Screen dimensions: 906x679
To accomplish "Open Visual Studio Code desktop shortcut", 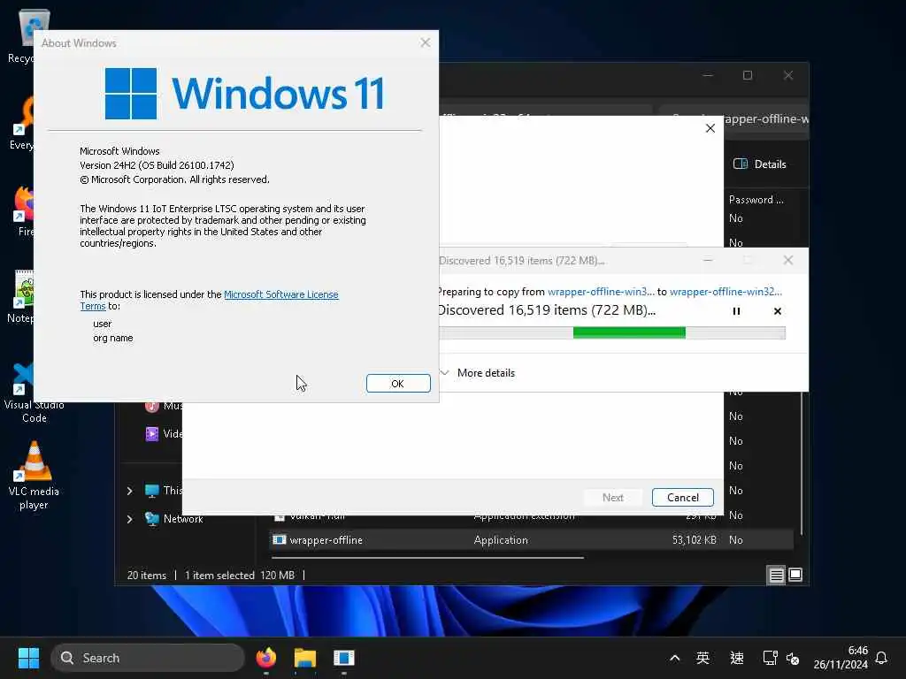I will coord(35,393).
